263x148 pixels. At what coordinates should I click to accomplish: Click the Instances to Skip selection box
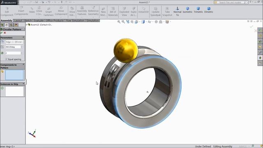pos(14,92)
